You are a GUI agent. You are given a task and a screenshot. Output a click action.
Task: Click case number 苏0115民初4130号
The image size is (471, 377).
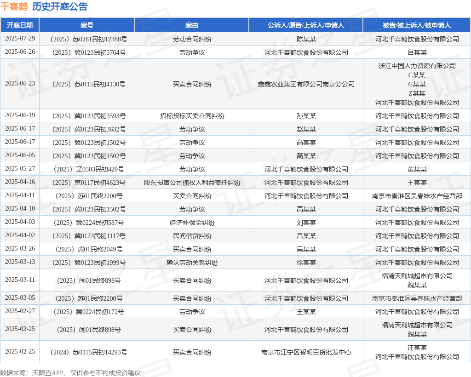click(89, 84)
